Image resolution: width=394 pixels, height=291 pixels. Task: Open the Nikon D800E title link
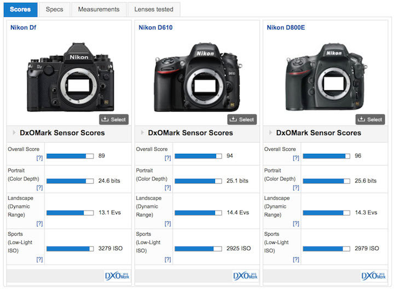286,27
